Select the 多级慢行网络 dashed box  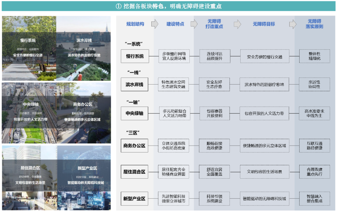(x=174, y=56)
